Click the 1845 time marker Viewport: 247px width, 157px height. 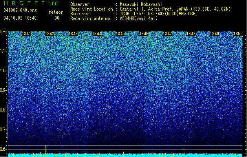(x=120, y=34)
